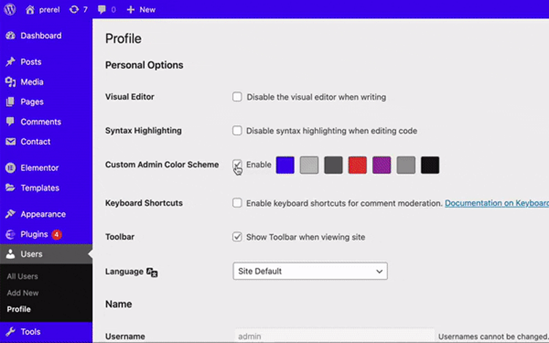The image size is (549, 343).
Task: Click the Username admin input field
Action: (334, 336)
